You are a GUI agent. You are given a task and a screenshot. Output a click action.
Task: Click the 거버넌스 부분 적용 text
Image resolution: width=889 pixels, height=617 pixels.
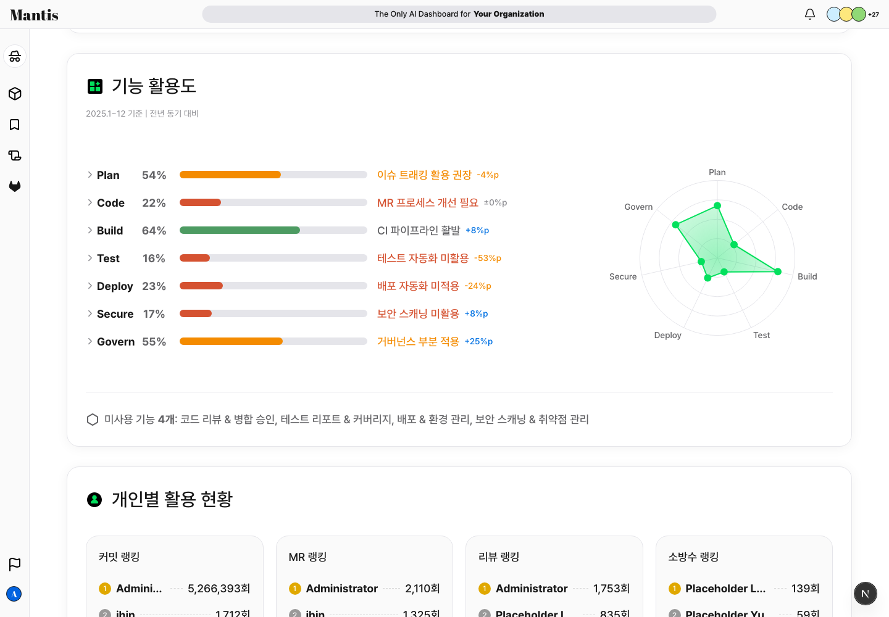pyautogui.click(x=418, y=342)
